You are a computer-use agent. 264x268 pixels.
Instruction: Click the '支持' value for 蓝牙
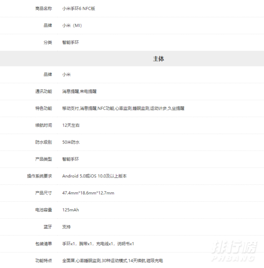[x=66, y=227]
